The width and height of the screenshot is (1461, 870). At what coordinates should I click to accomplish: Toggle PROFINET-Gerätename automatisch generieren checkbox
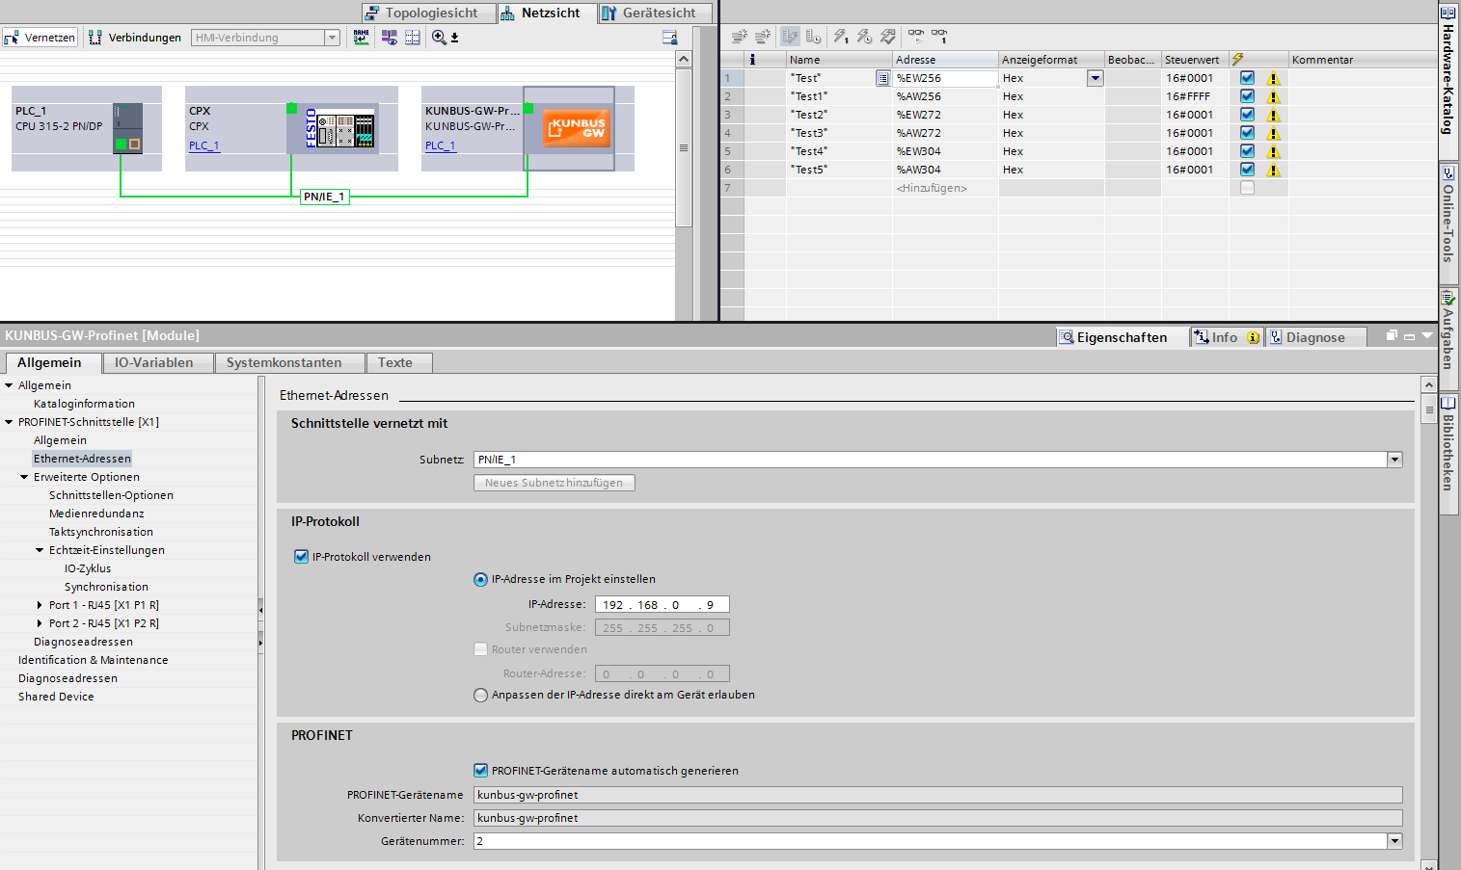pyautogui.click(x=480, y=770)
